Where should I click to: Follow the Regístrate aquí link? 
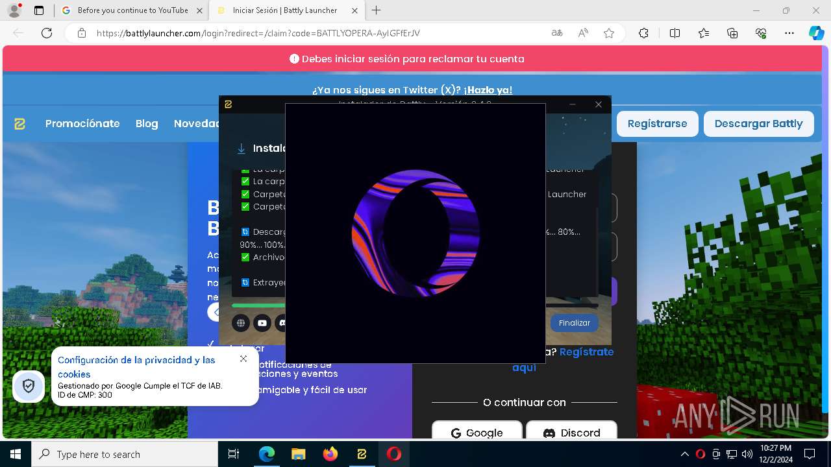coord(563,359)
